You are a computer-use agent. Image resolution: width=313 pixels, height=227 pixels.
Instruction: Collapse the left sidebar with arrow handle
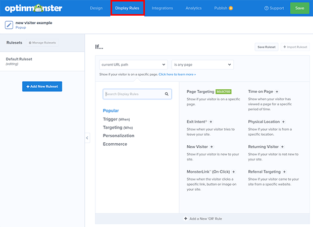pyautogui.click(x=87, y=138)
